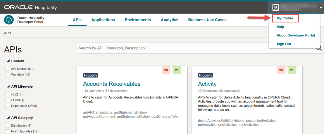Open the Applications tab
The width and height of the screenshot is (324, 134).
pos(103,20)
